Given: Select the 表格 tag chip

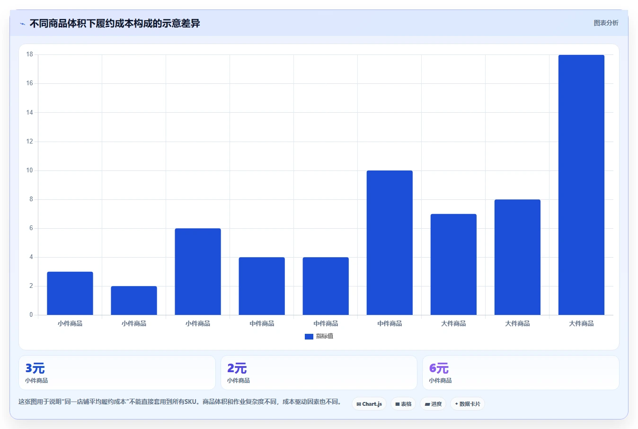Looking at the screenshot, I should pyautogui.click(x=403, y=404).
